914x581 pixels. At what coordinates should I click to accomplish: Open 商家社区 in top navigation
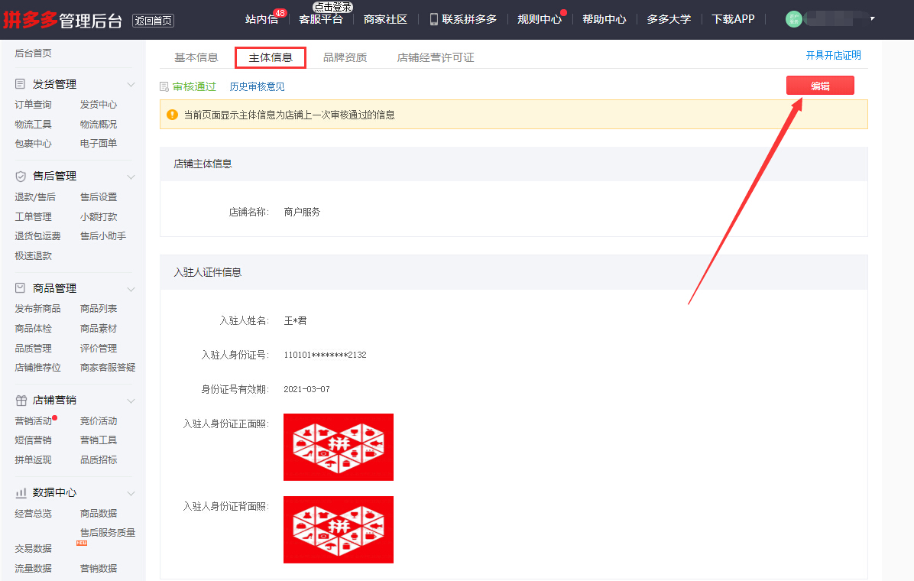(385, 19)
